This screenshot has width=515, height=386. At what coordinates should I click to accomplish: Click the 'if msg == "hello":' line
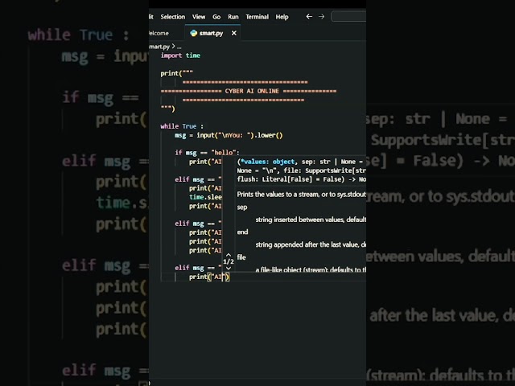click(x=208, y=153)
